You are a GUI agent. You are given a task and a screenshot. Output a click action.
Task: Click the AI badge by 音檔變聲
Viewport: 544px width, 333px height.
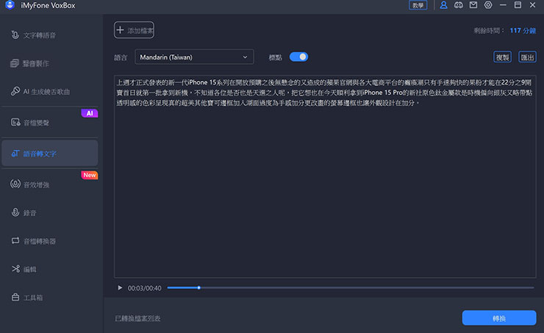click(90, 113)
